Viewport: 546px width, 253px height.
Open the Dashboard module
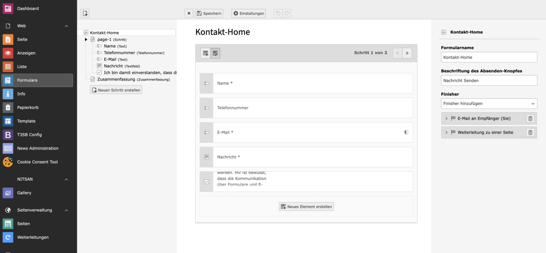[x=28, y=8]
